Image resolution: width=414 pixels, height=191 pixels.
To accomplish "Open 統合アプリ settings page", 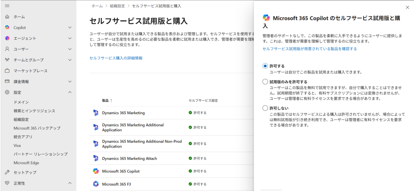I will coord(23,137).
